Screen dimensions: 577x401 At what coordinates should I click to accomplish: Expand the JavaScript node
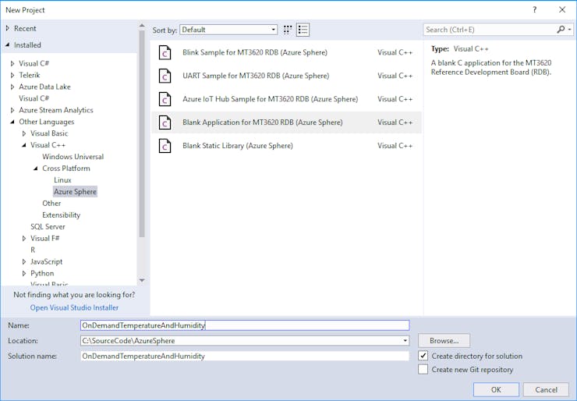click(x=24, y=262)
